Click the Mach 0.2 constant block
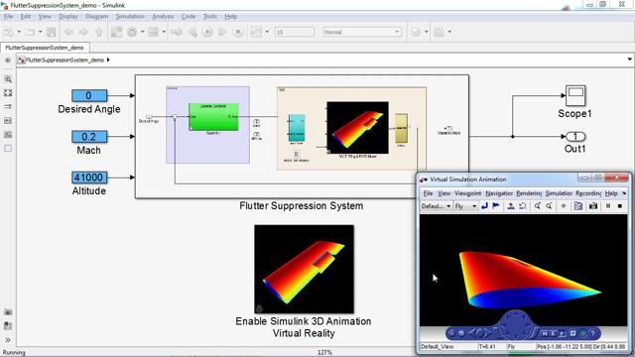Image resolution: width=635 pixels, height=357 pixels. [89, 137]
